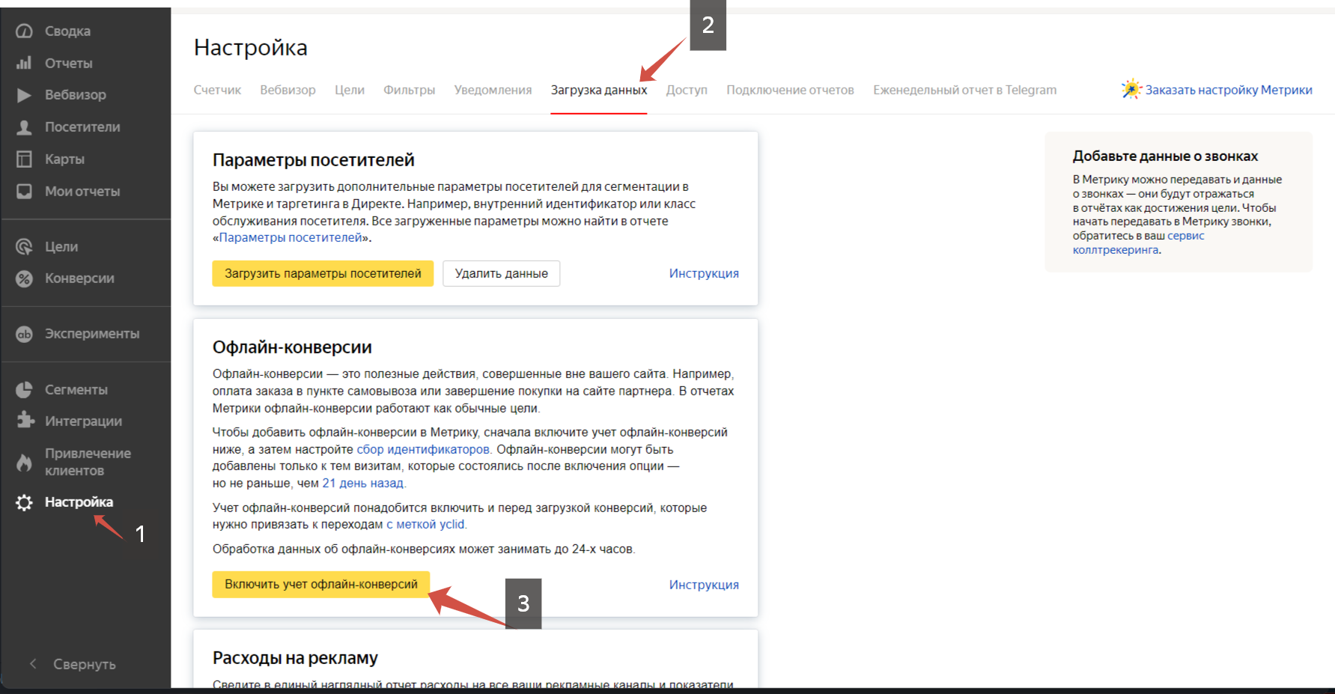Go to the Уведомления tab
Viewport: 1335px width, 694px height.
tap(493, 90)
